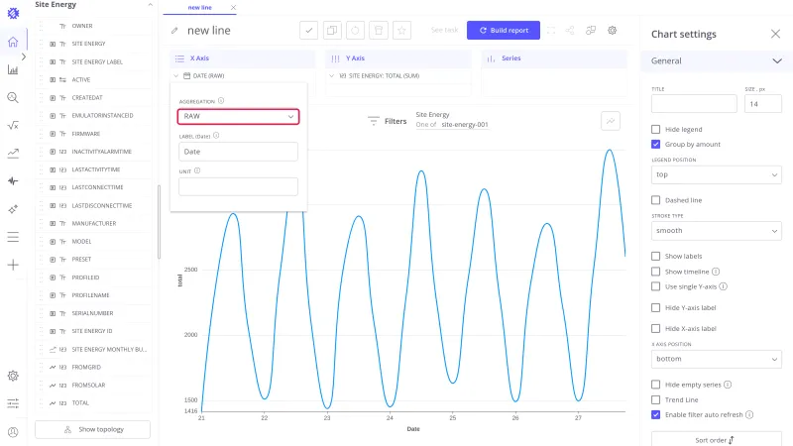Select the X Axis panel header

(242, 58)
